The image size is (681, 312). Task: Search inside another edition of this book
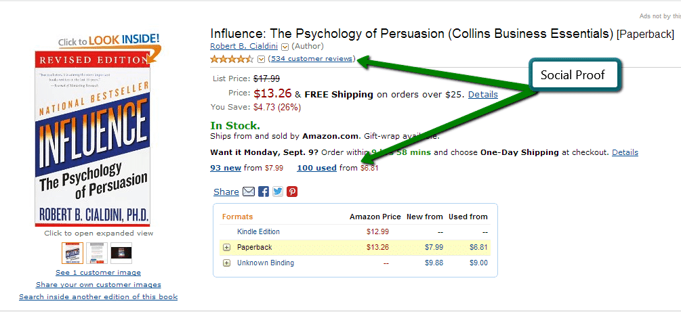[x=98, y=296]
